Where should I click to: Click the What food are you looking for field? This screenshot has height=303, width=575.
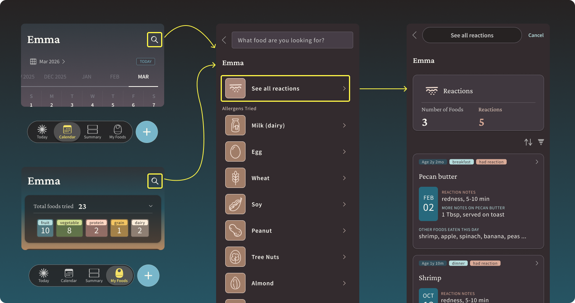pyautogui.click(x=292, y=40)
